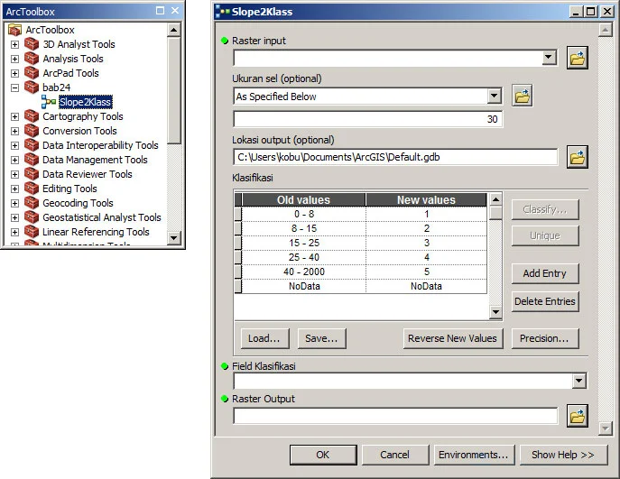Open the Ukuran sel dropdown arrow

pos(494,96)
